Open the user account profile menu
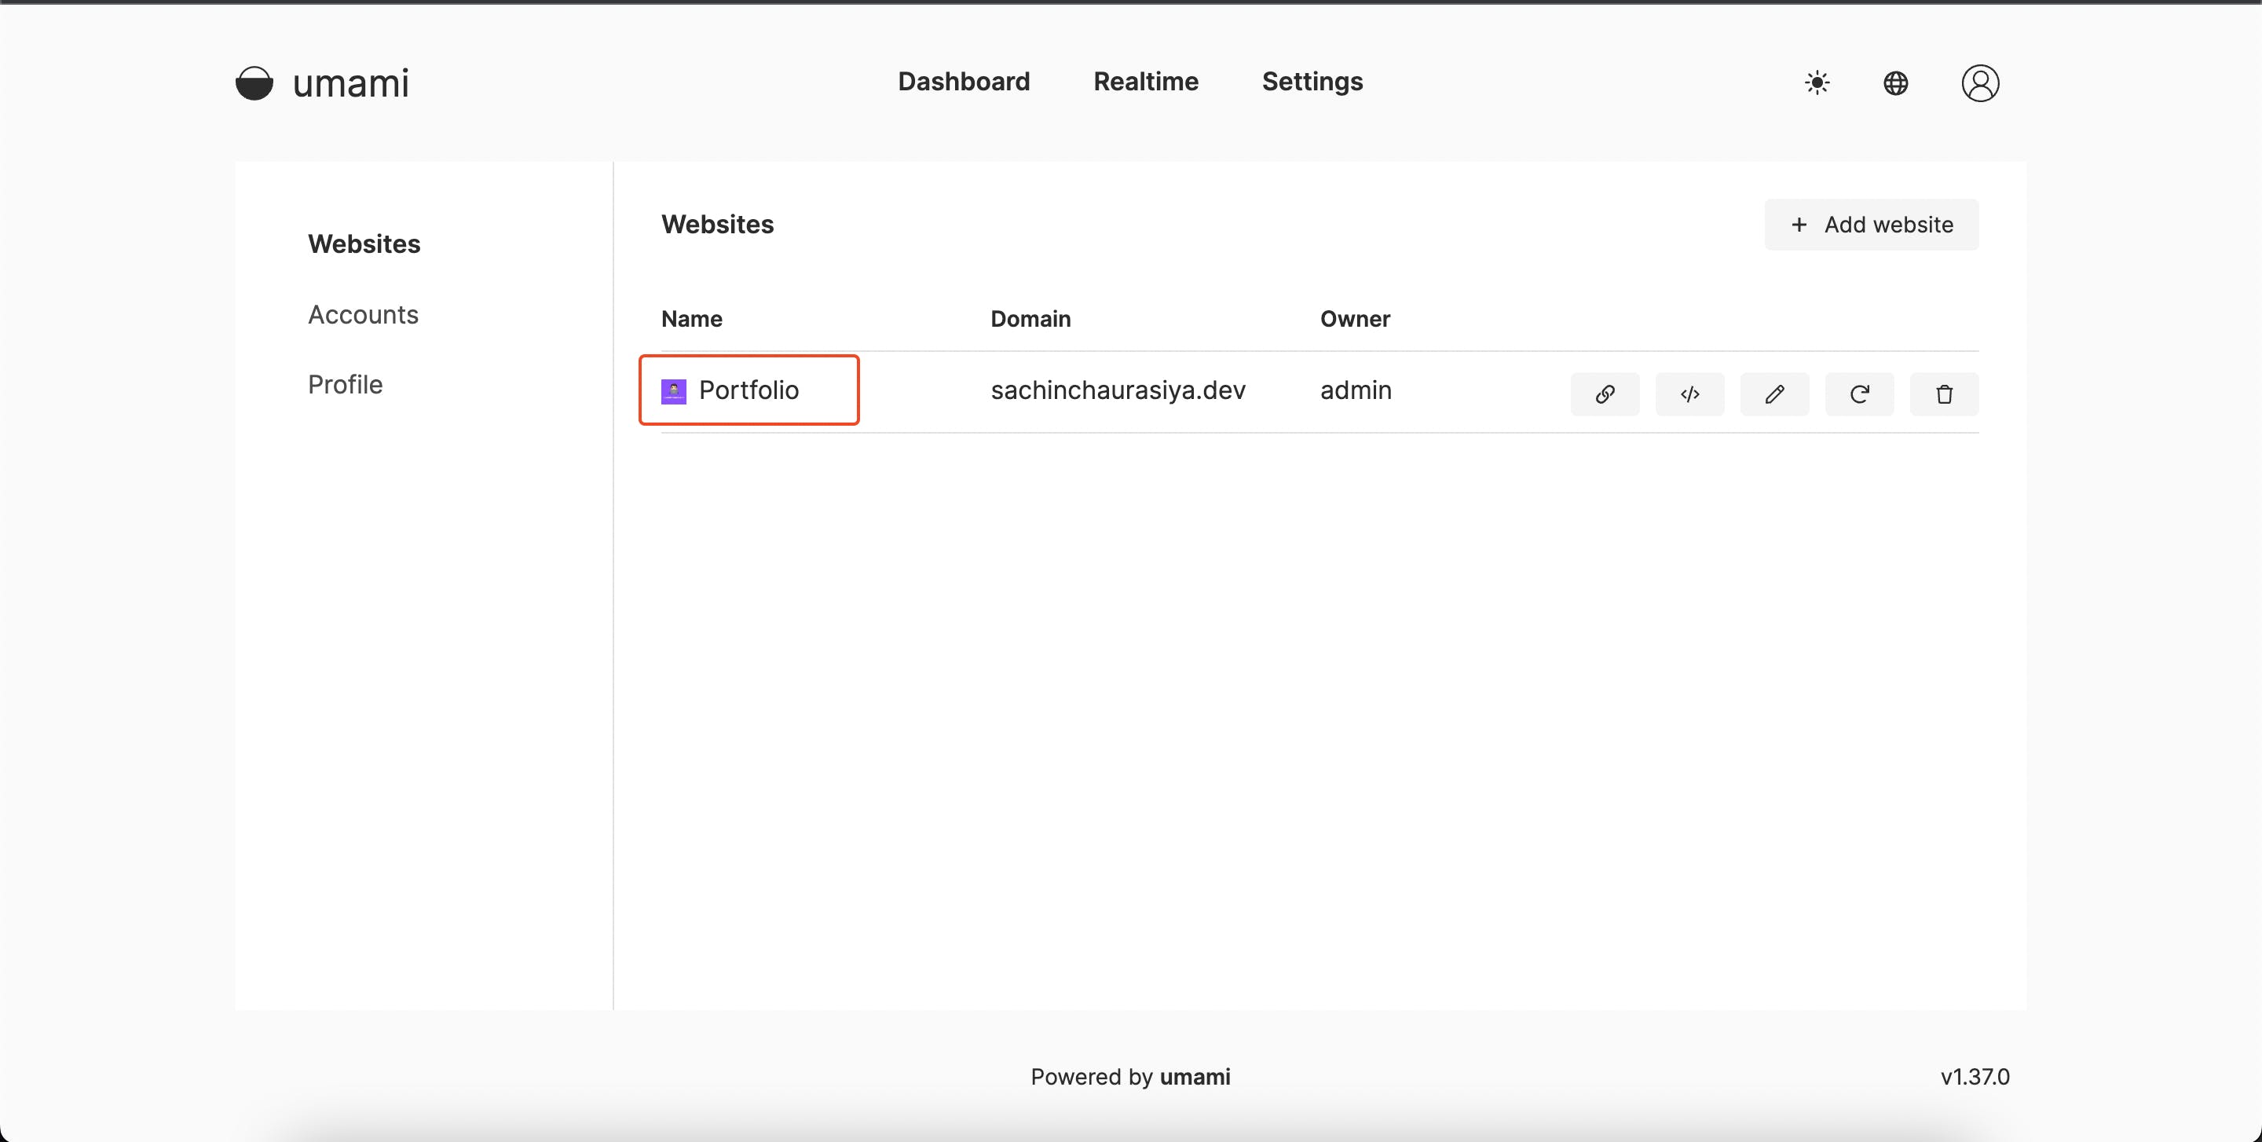This screenshot has height=1142, width=2262. (x=1979, y=83)
